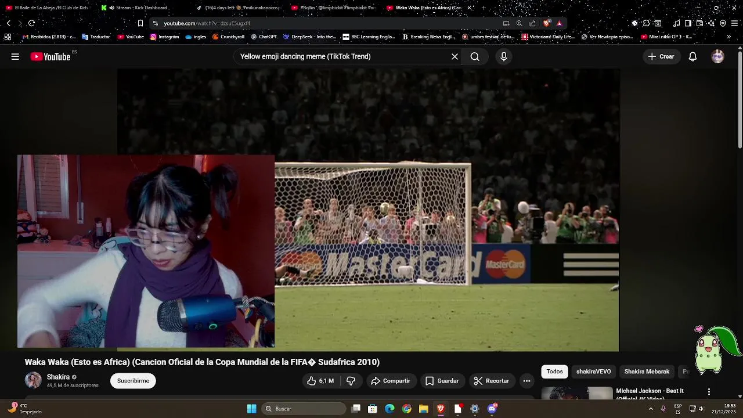The height and width of the screenshot is (418, 743).
Task: Open the Windows Start menu
Action: [251, 409]
